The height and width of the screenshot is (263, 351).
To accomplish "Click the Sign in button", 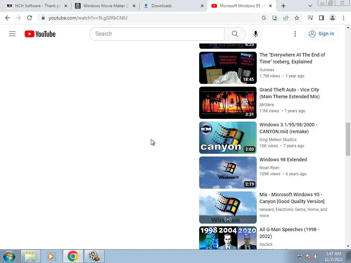I will (322, 34).
